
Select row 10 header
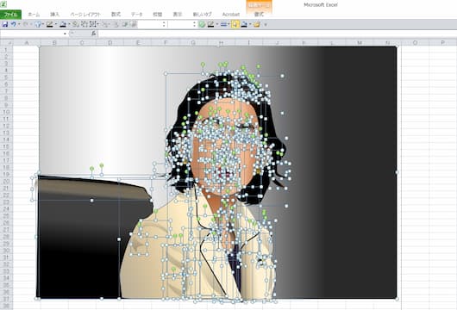[6, 112]
